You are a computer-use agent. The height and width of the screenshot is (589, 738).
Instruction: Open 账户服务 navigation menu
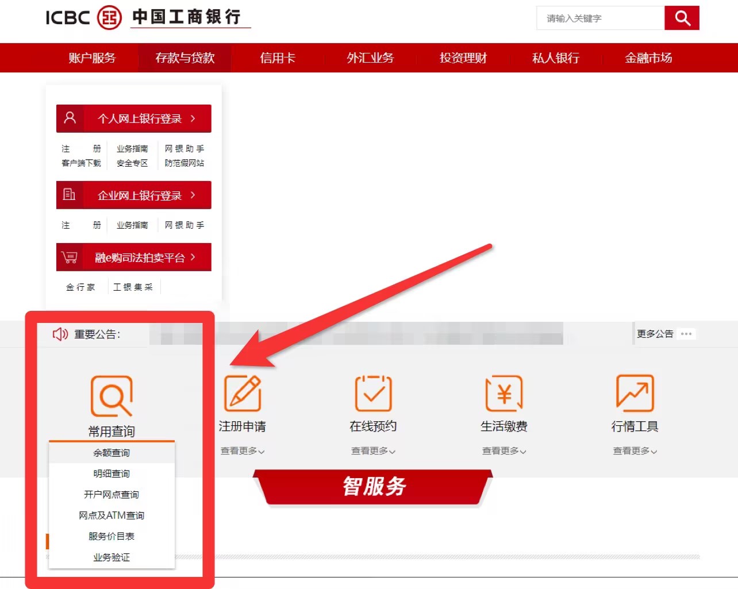pyautogui.click(x=92, y=57)
